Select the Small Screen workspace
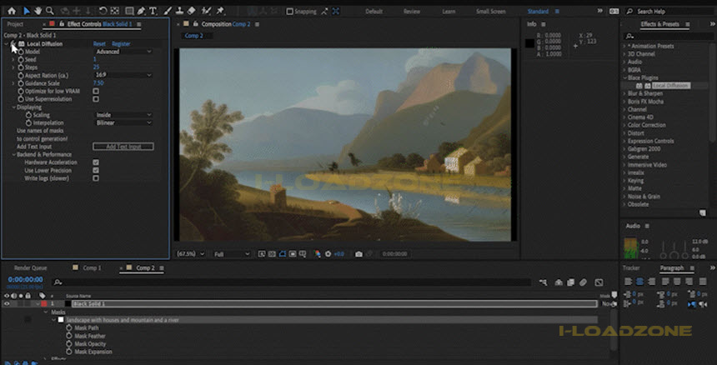This screenshot has width=717, height=365. pos(491,12)
